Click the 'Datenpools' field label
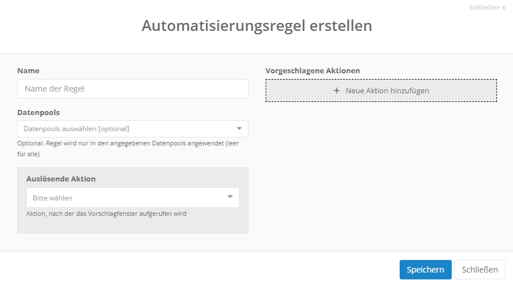 click(x=38, y=112)
